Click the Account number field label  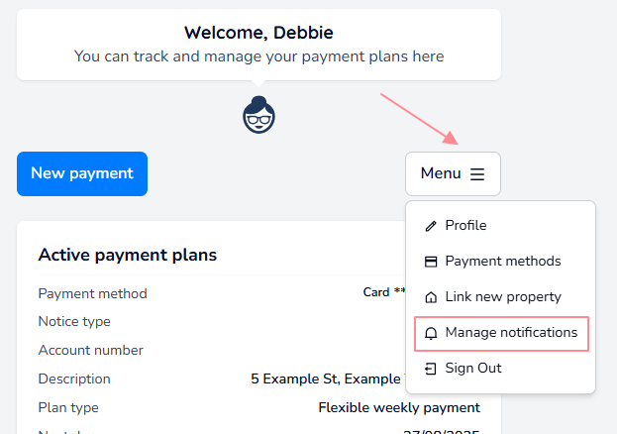pyautogui.click(x=90, y=350)
